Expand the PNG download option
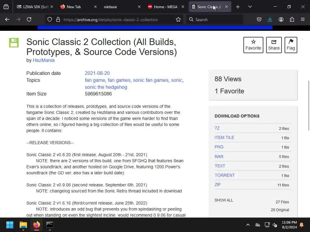The image size is (310, 232). pos(219,147)
